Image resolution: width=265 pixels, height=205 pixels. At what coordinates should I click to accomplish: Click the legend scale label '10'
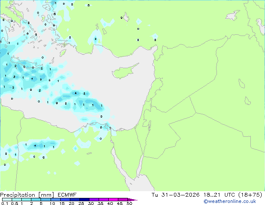(x=52, y=203)
